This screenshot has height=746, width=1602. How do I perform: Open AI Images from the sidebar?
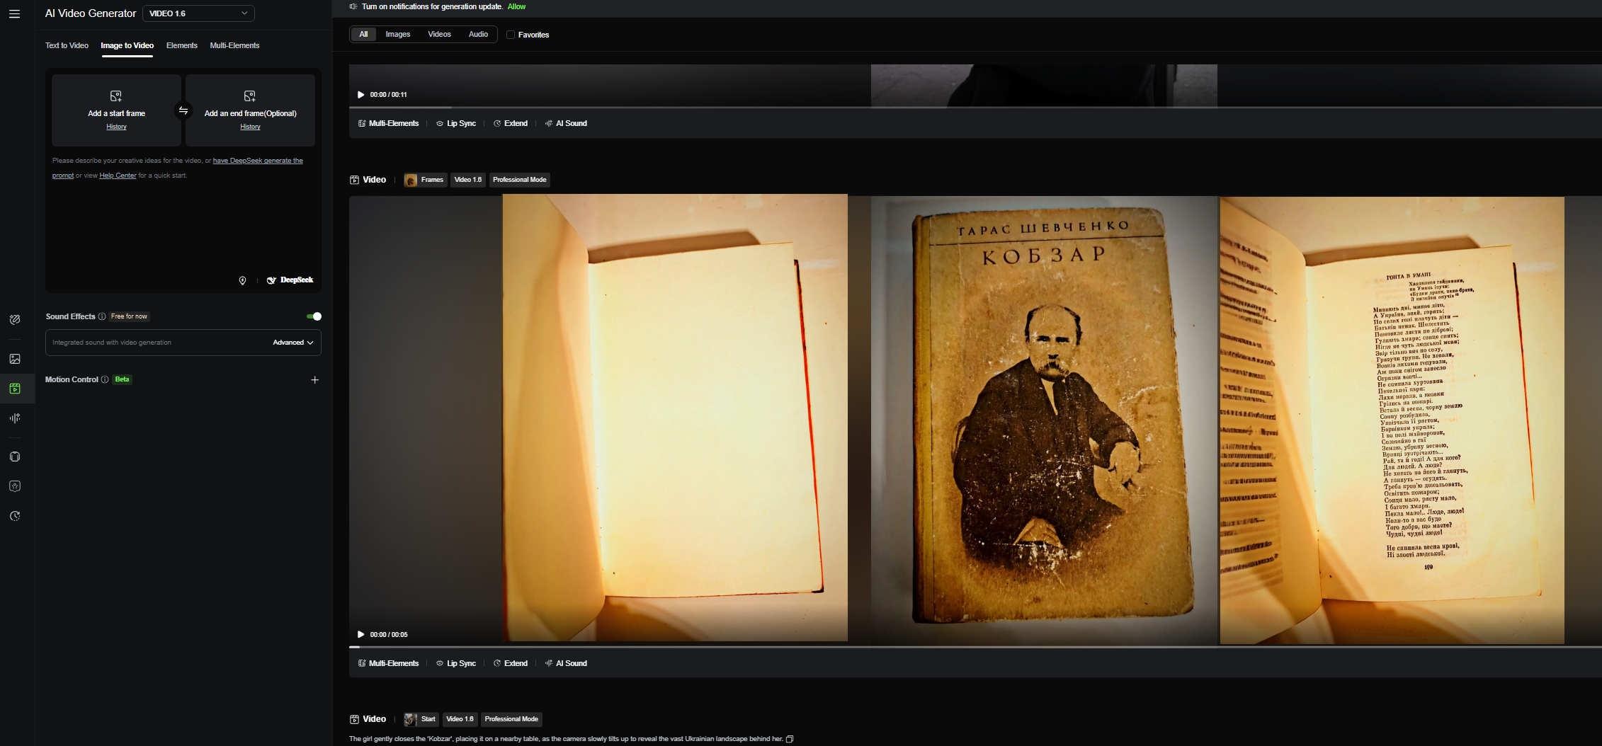tap(15, 359)
